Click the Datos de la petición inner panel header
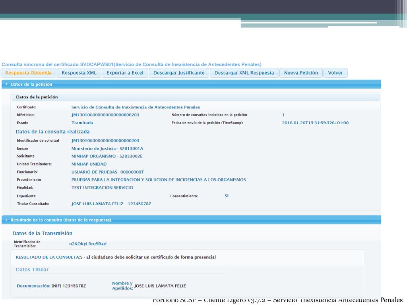Viewport: 407px width, 305px height. pyautogui.click(x=195, y=97)
